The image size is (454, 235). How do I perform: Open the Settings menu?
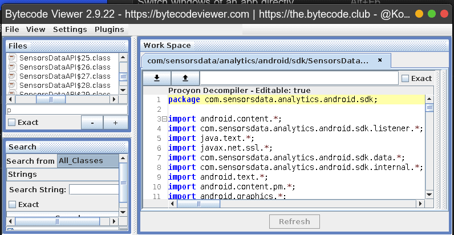(70, 30)
